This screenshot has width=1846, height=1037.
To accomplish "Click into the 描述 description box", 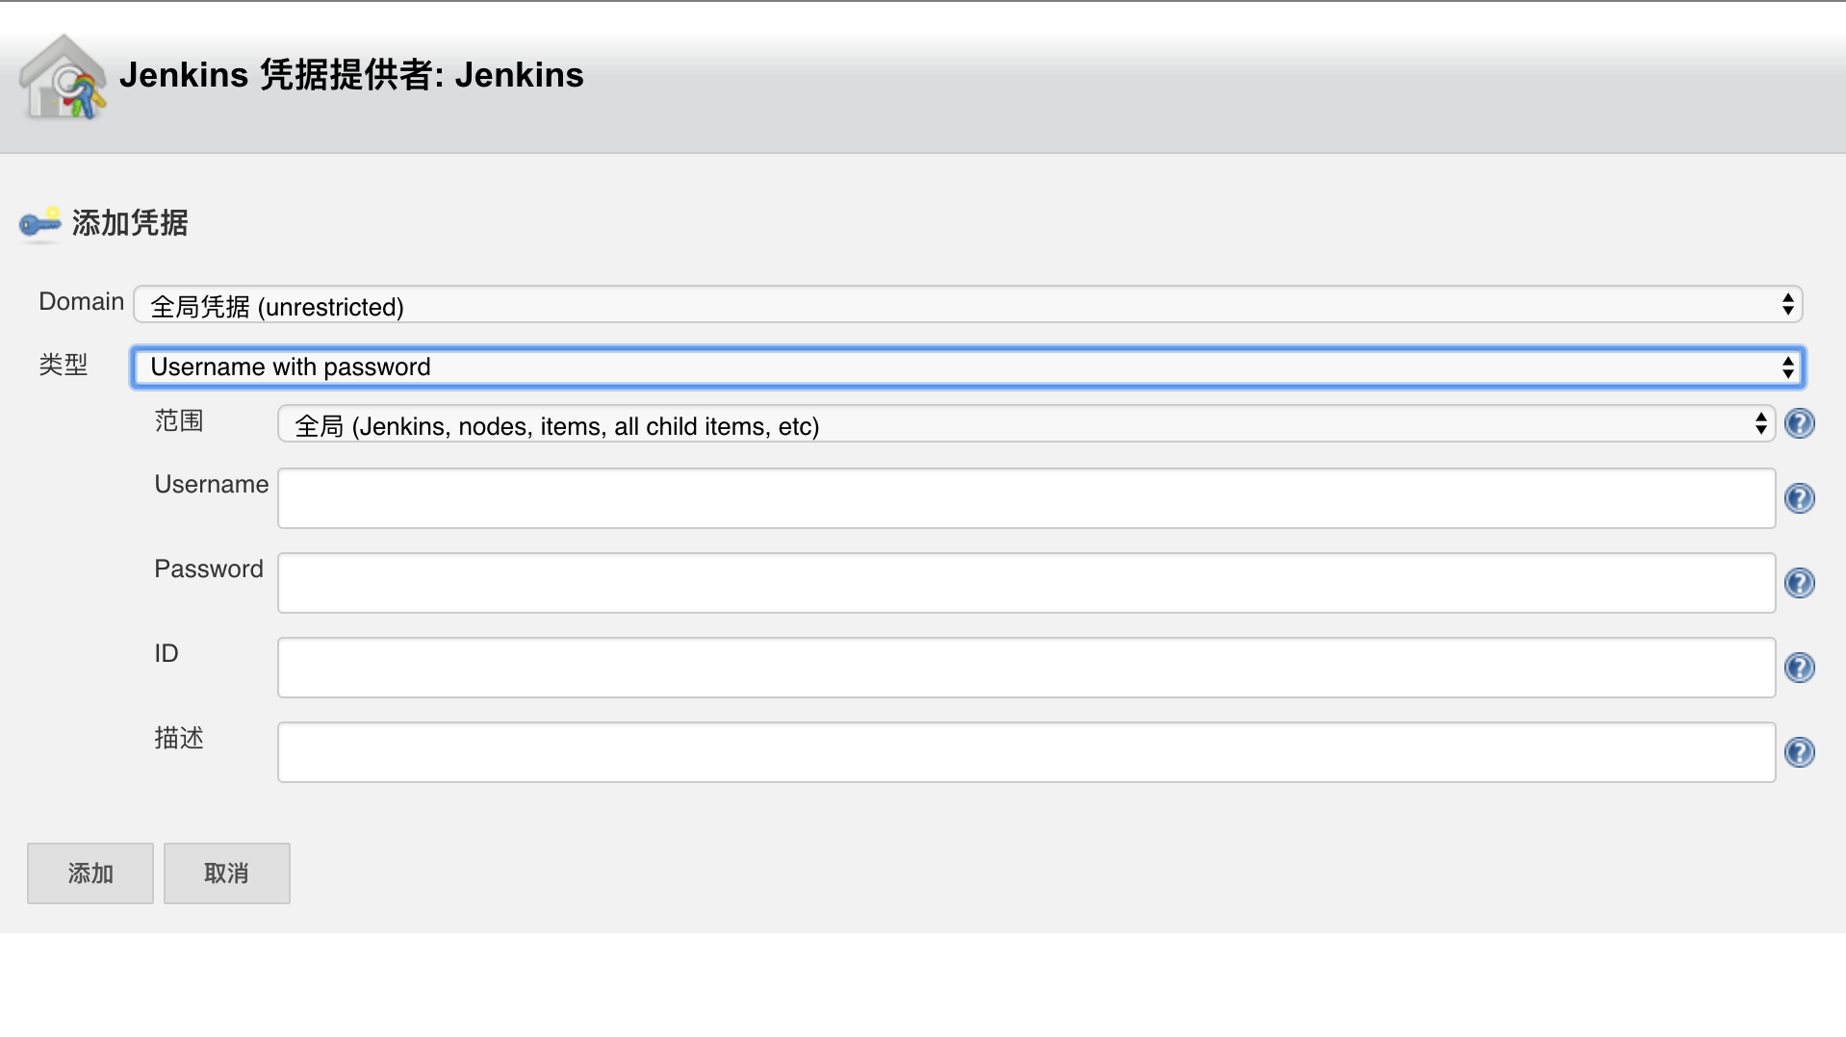I will pos(1026,752).
